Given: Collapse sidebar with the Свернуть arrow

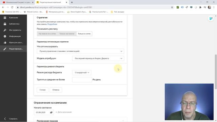Looking at the screenshot, I should tap(5, 119).
